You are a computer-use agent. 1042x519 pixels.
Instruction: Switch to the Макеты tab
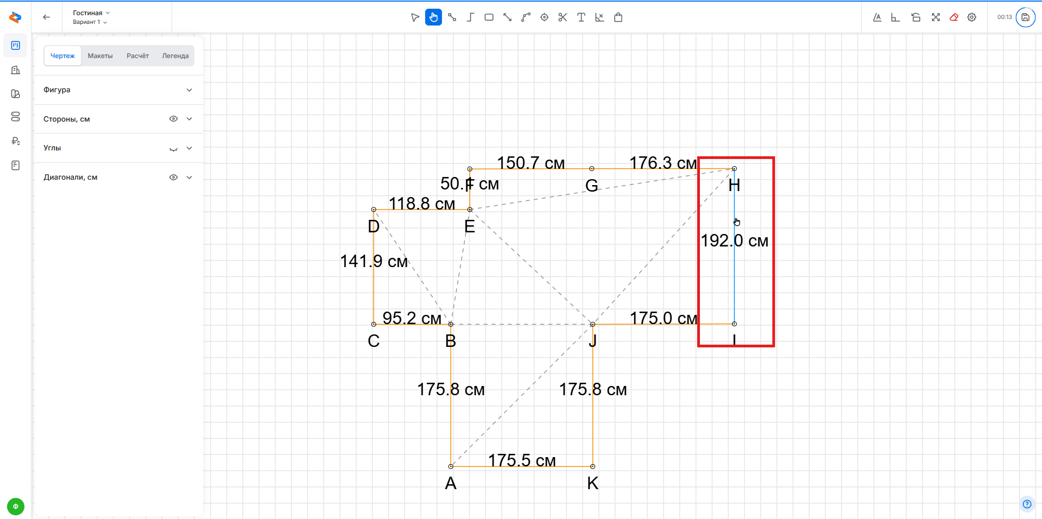point(100,56)
